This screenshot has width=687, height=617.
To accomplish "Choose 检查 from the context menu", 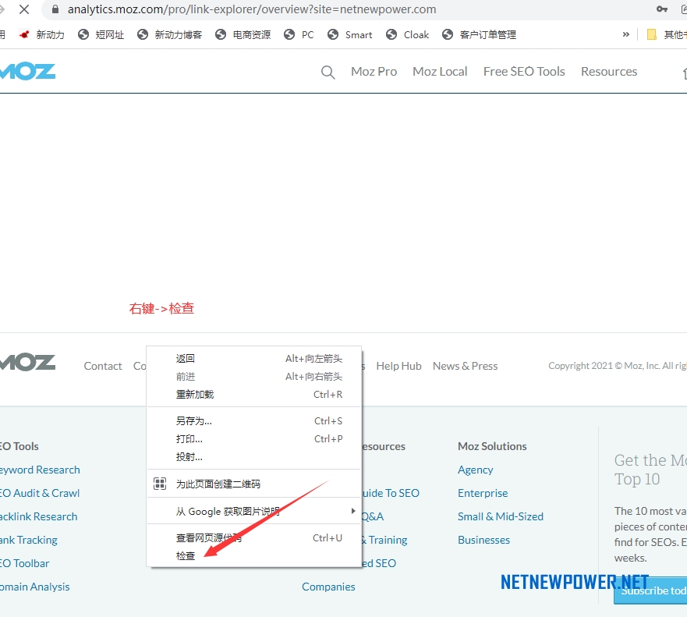I will coord(253,555).
